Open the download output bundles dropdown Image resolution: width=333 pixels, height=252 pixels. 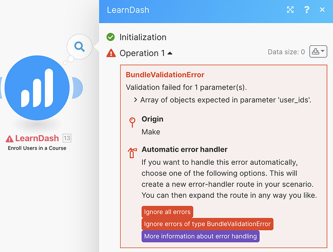coord(318,51)
